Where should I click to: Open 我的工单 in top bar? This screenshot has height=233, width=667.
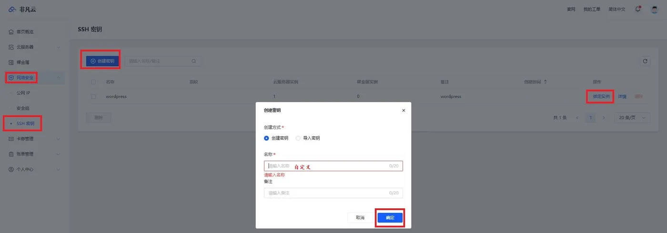point(592,9)
